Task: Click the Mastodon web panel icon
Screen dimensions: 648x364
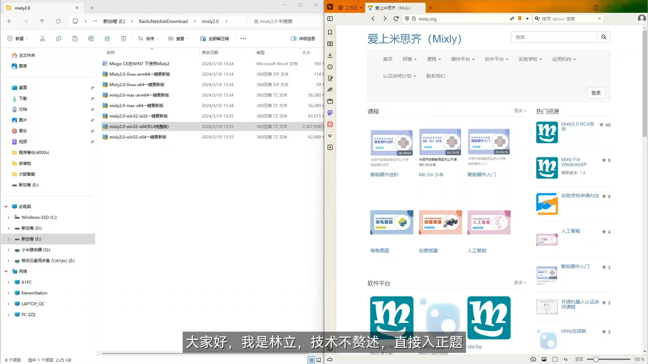Action: (330, 113)
